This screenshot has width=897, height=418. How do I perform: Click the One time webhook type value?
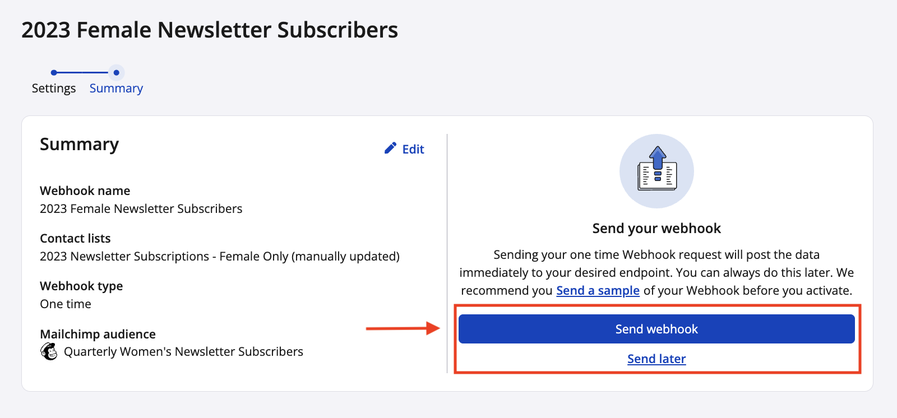tap(66, 304)
